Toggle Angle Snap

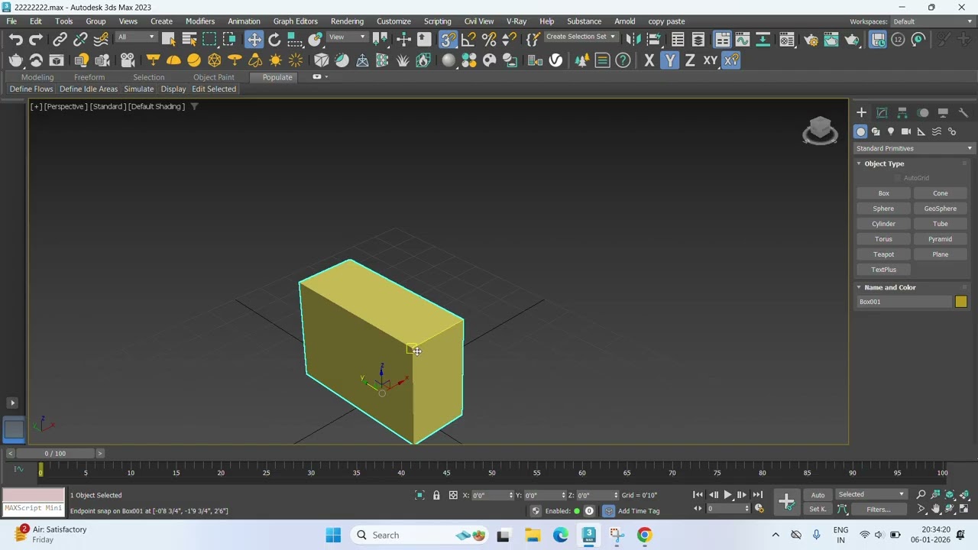(468, 40)
